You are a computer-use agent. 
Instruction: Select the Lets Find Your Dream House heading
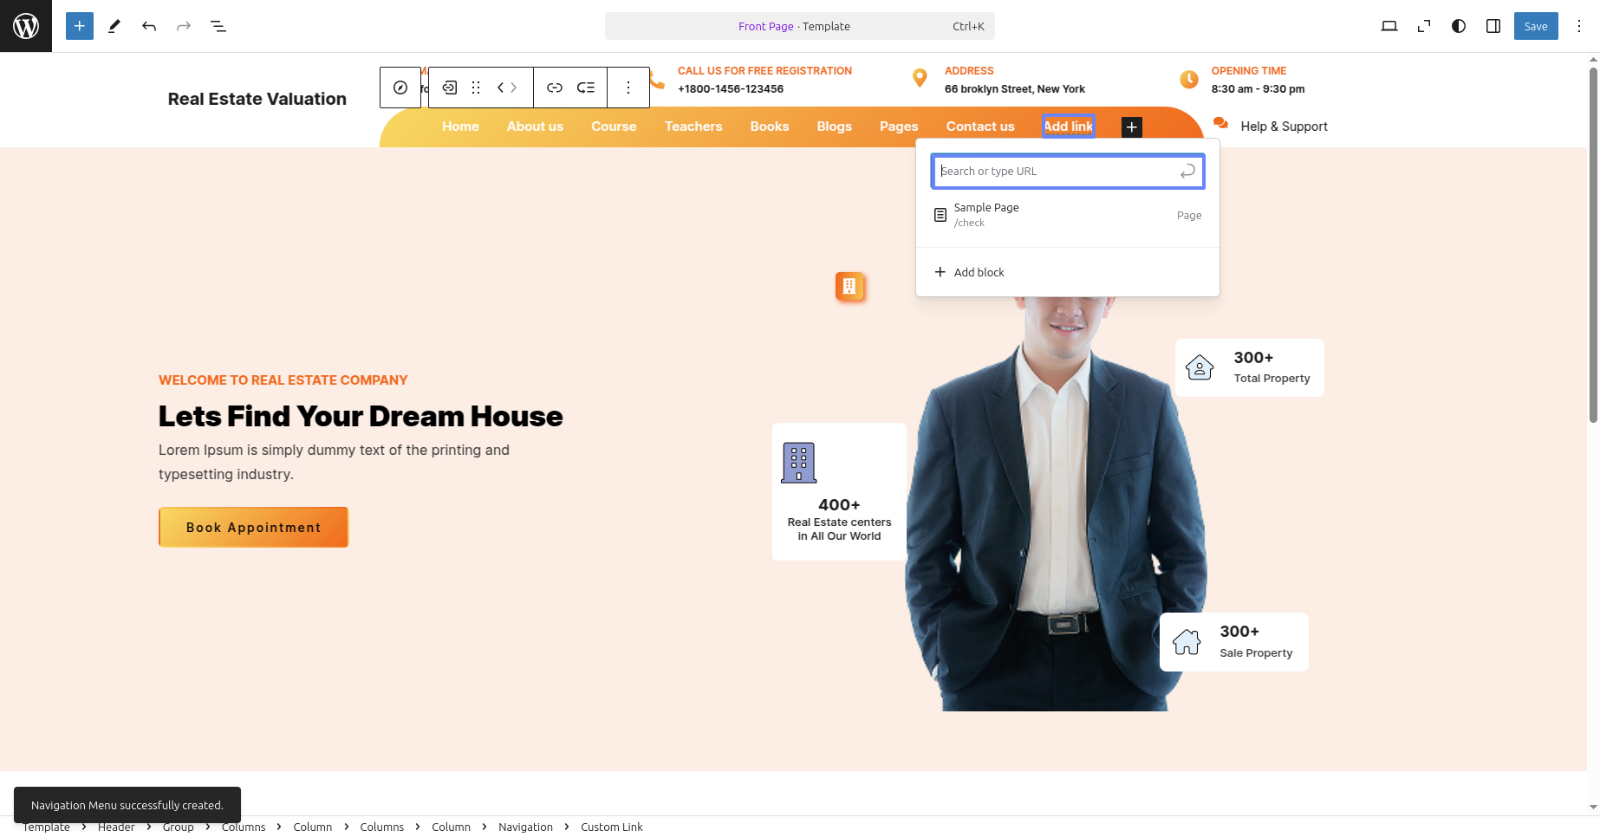tap(361, 417)
